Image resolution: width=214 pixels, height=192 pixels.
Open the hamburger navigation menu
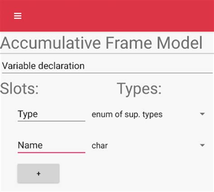[x=18, y=16]
